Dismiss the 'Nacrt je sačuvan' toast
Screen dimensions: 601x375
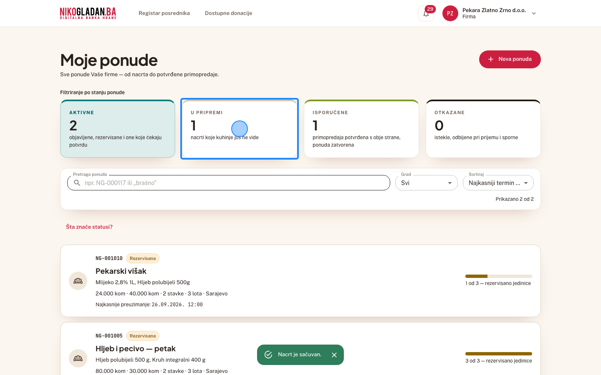click(x=334, y=355)
